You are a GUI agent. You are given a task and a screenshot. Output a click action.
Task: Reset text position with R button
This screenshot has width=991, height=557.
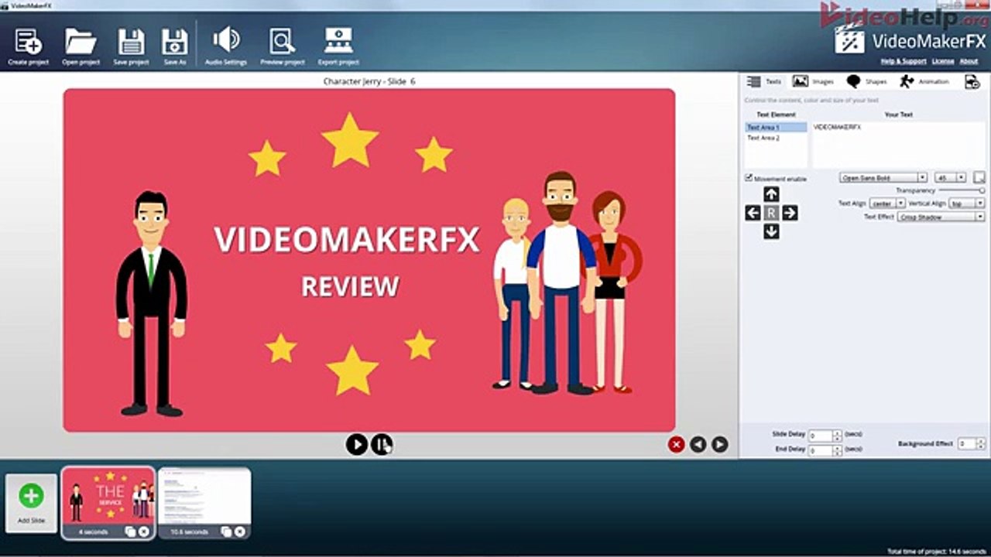click(x=771, y=213)
